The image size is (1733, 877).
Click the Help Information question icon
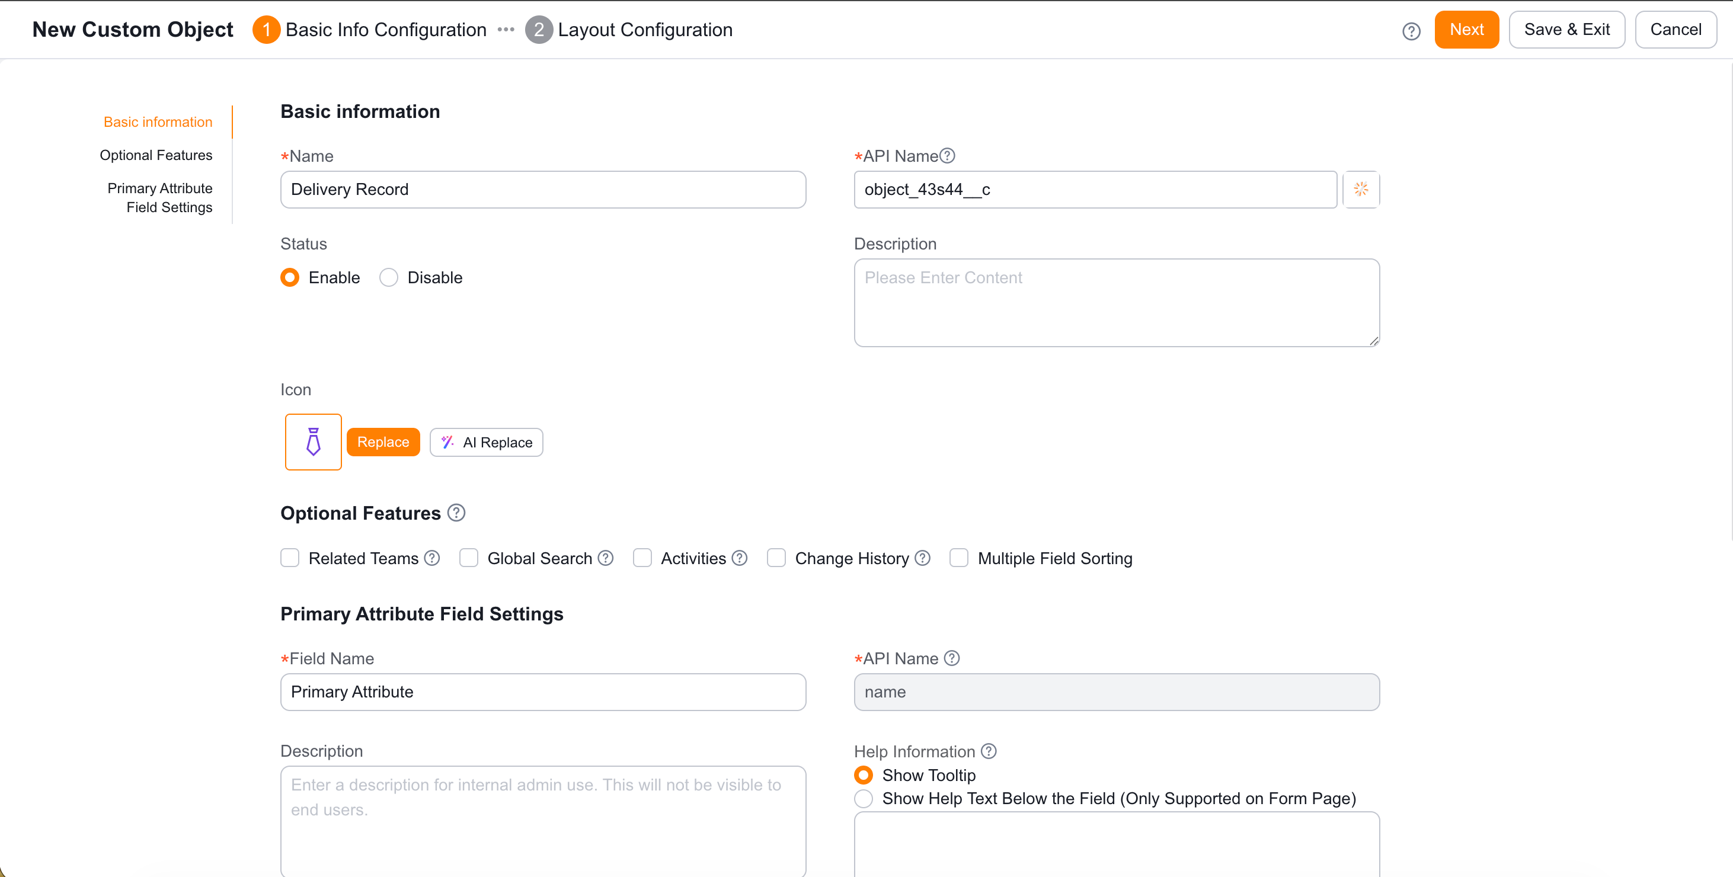click(x=988, y=751)
